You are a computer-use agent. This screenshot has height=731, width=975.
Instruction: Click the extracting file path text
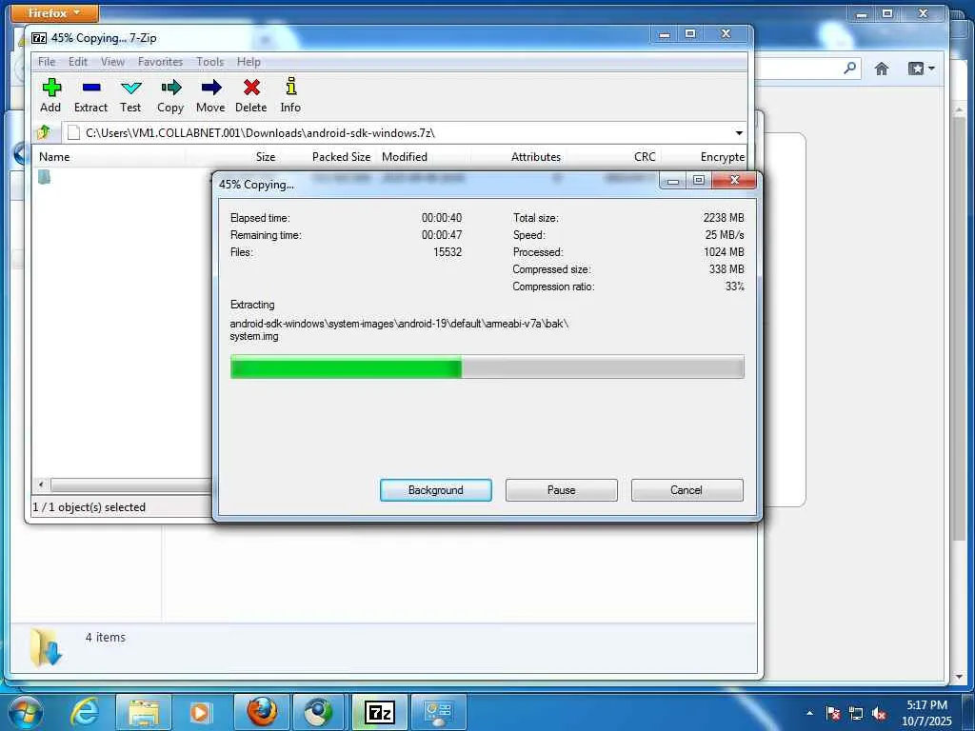[x=399, y=329]
